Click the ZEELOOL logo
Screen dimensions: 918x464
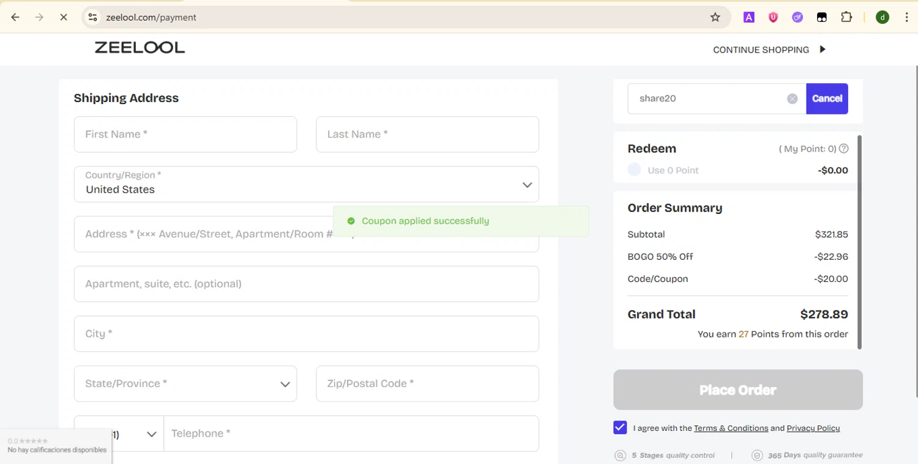click(140, 48)
